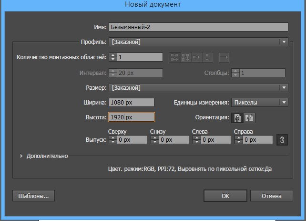
Task: Decrease Слева bleed value
Action: 197,142
